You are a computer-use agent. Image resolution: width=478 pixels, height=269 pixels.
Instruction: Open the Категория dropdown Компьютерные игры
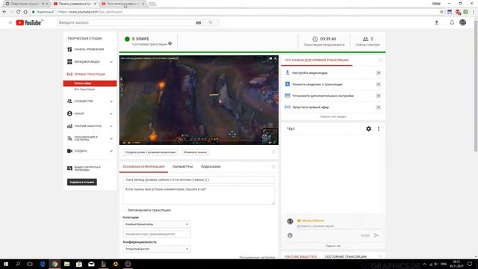point(157,224)
